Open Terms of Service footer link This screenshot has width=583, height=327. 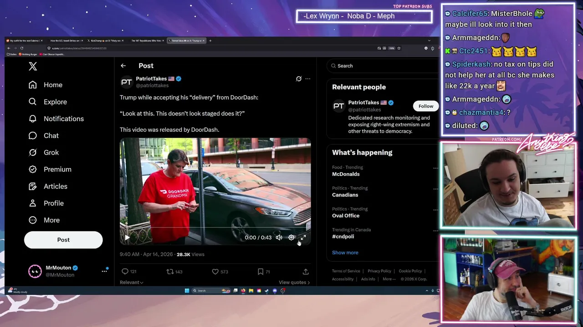click(x=346, y=271)
